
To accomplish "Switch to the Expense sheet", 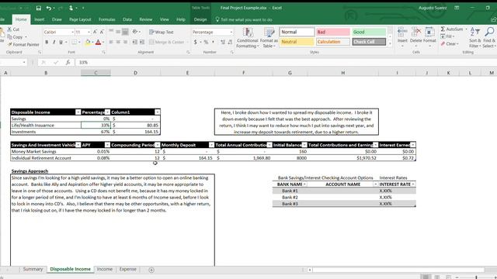I will click(127, 269).
